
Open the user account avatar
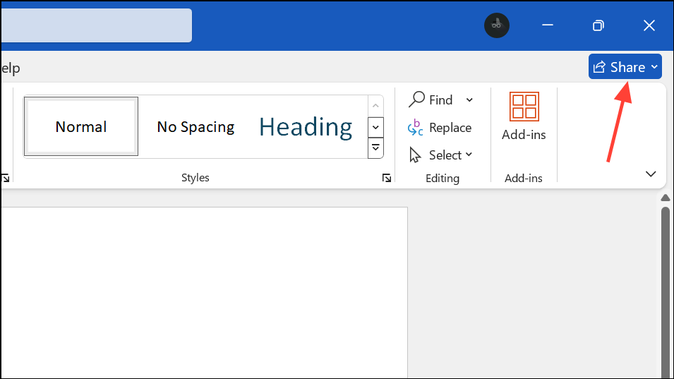496,25
